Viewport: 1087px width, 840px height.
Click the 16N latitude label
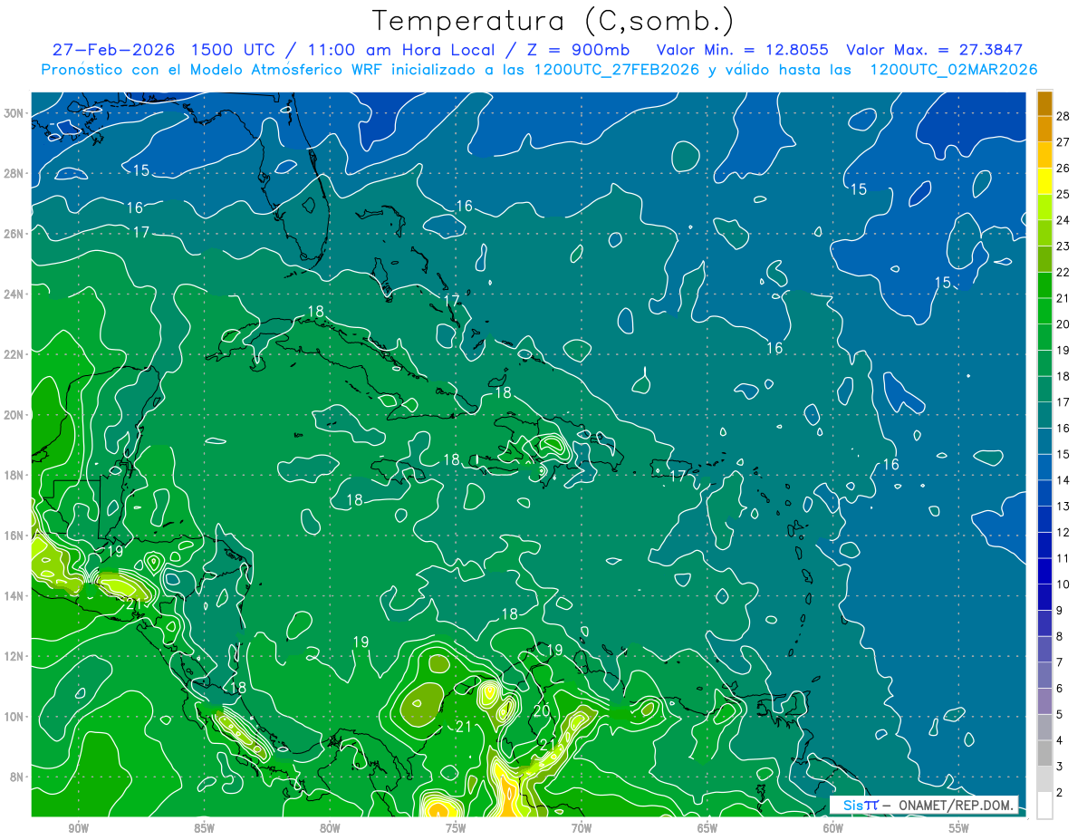pyautogui.click(x=14, y=535)
